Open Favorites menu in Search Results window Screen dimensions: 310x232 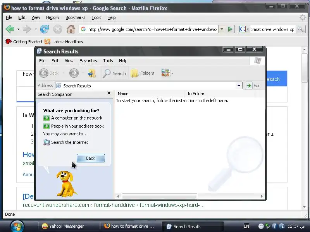pyautogui.click(x=88, y=61)
